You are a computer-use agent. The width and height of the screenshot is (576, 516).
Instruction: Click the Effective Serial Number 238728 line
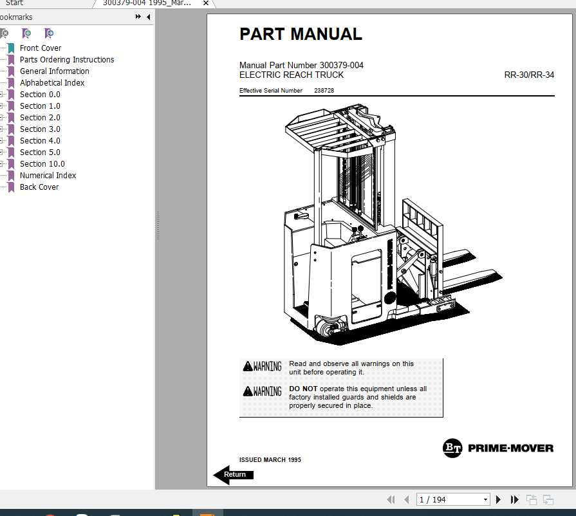(286, 90)
